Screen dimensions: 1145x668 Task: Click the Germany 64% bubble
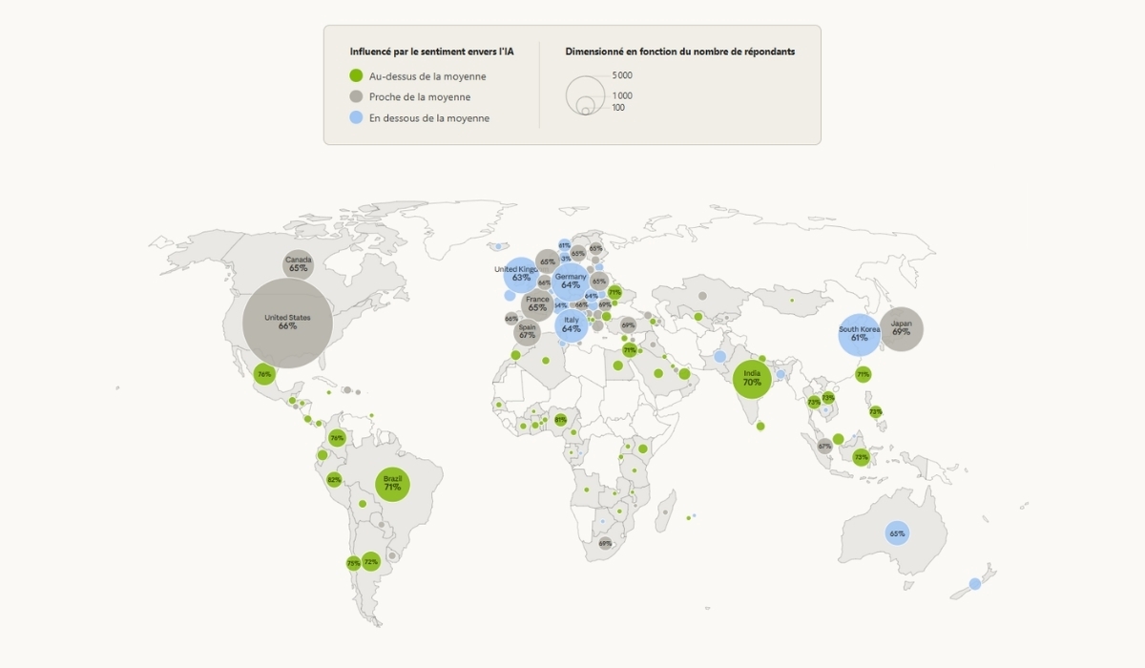571,282
